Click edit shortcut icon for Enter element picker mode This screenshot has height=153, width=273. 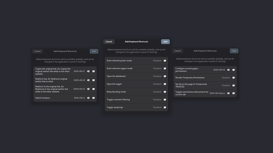(x=165, y=61)
